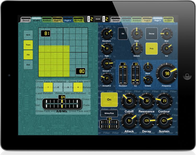Screen dimensions: 196x155
Task: Tap the Glide knob
Action: tap(137, 34)
